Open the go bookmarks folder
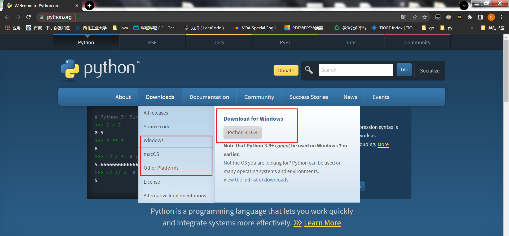509x236 pixels. [x=428, y=28]
